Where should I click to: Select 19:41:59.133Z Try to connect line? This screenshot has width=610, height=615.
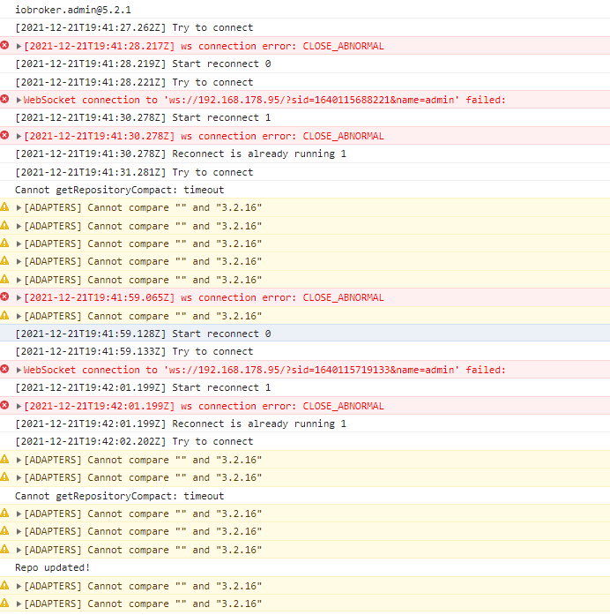click(134, 351)
